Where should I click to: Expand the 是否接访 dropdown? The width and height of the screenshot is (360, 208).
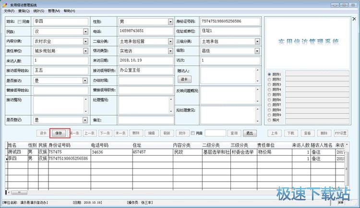85,81
